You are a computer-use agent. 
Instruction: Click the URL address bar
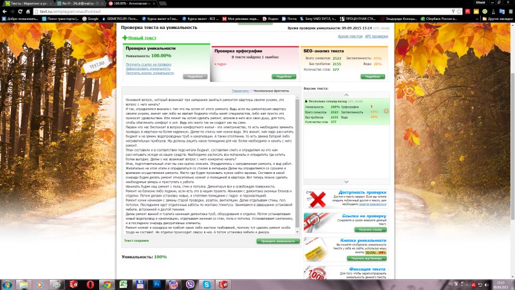click(243, 12)
